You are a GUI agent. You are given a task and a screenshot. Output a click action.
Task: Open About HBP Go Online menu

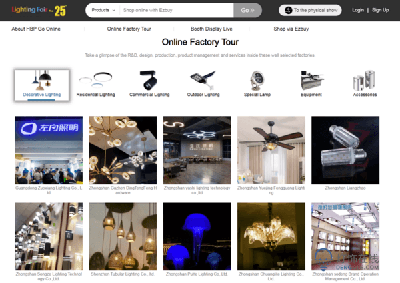(x=36, y=29)
